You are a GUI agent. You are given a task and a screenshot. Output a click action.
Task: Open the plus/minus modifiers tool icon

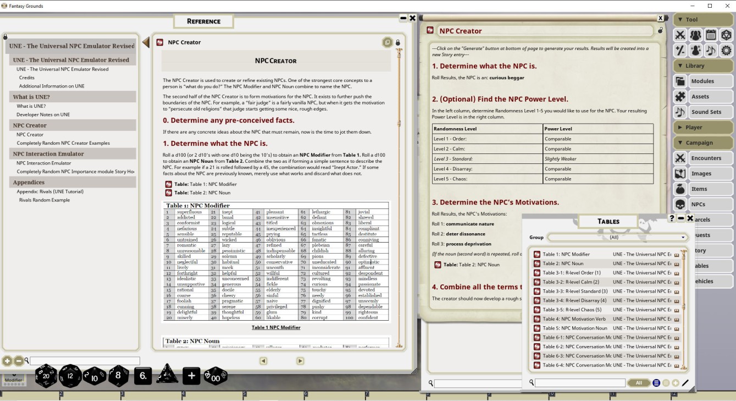(680, 51)
